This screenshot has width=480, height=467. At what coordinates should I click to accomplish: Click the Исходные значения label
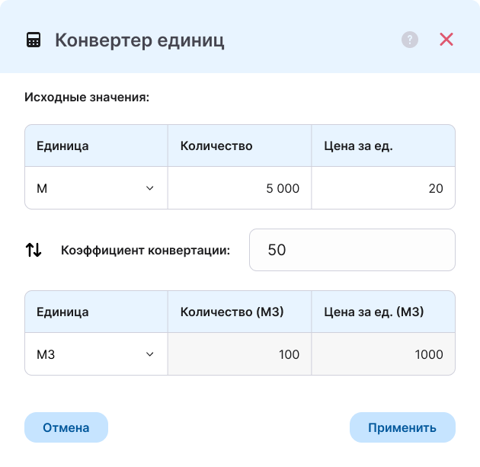(x=87, y=98)
